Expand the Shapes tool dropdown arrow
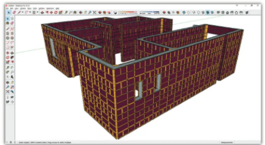265x145 pixels. [37, 12]
